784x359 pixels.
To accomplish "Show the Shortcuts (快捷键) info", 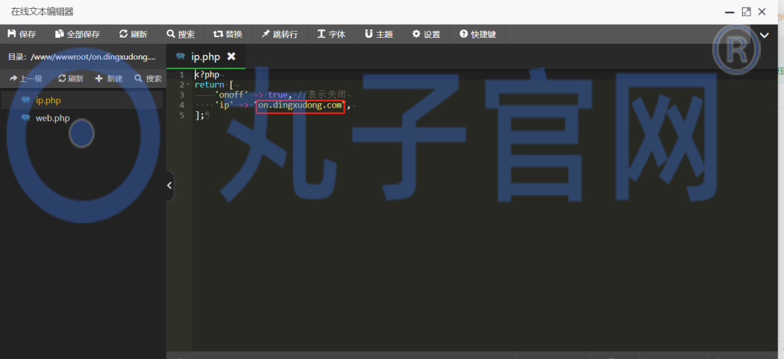I will 478,34.
